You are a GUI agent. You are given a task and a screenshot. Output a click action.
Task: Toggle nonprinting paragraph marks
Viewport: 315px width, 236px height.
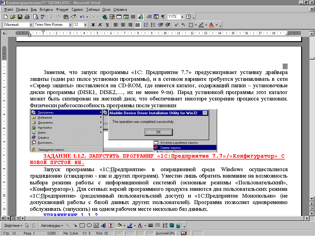(x=163, y=17)
